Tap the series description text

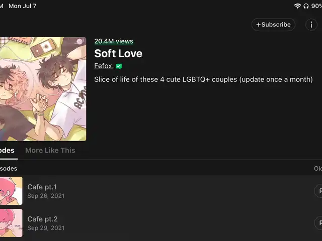pyautogui.click(x=203, y=79)
